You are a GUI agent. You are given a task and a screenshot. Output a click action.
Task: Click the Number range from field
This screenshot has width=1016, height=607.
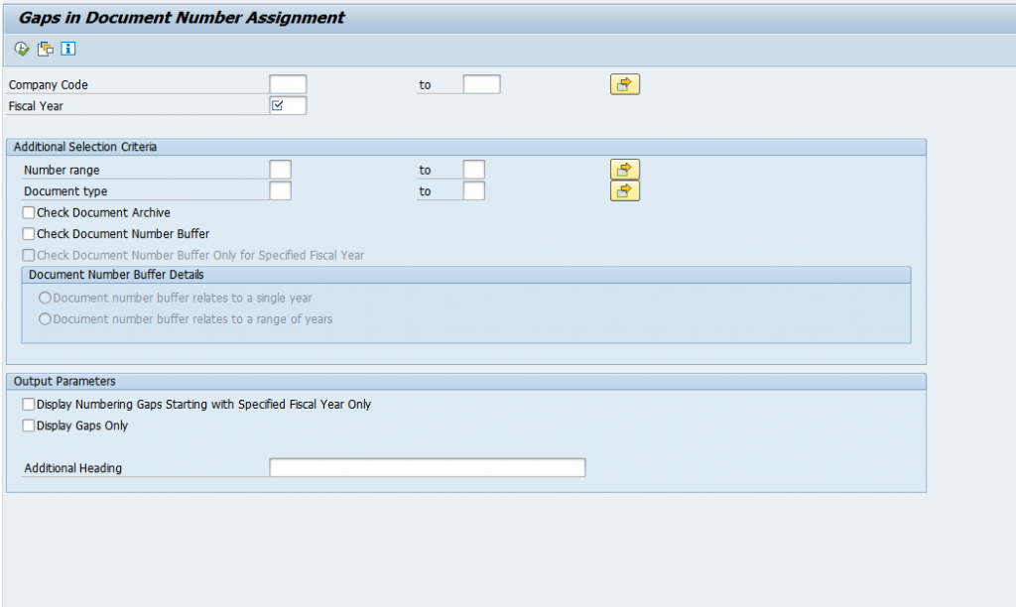tap(280, 170)
